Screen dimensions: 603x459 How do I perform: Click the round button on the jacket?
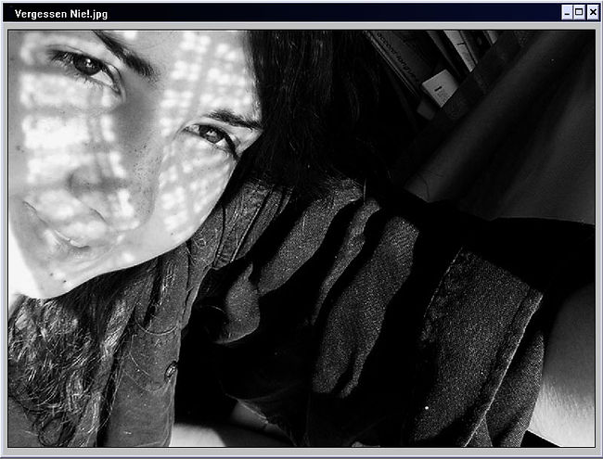coord(170,371)
